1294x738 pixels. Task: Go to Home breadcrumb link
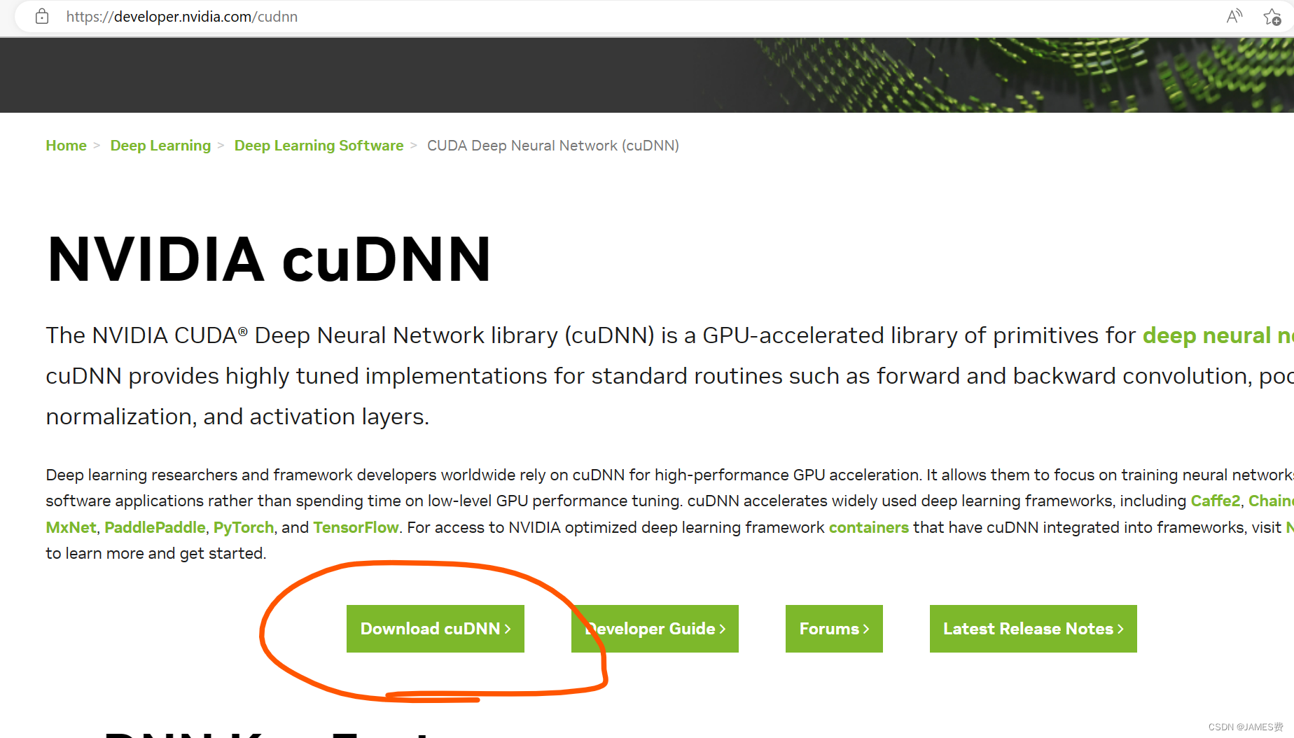67,146
